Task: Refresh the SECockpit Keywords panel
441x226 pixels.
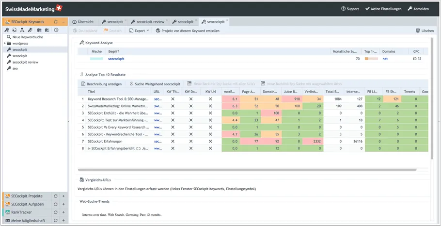Action: coord(56,22)
